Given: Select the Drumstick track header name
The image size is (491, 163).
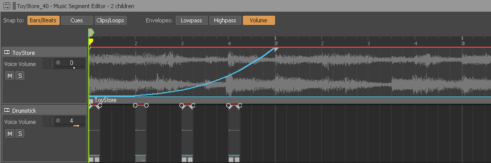Looking at the screenshot, I should (24, 110).
